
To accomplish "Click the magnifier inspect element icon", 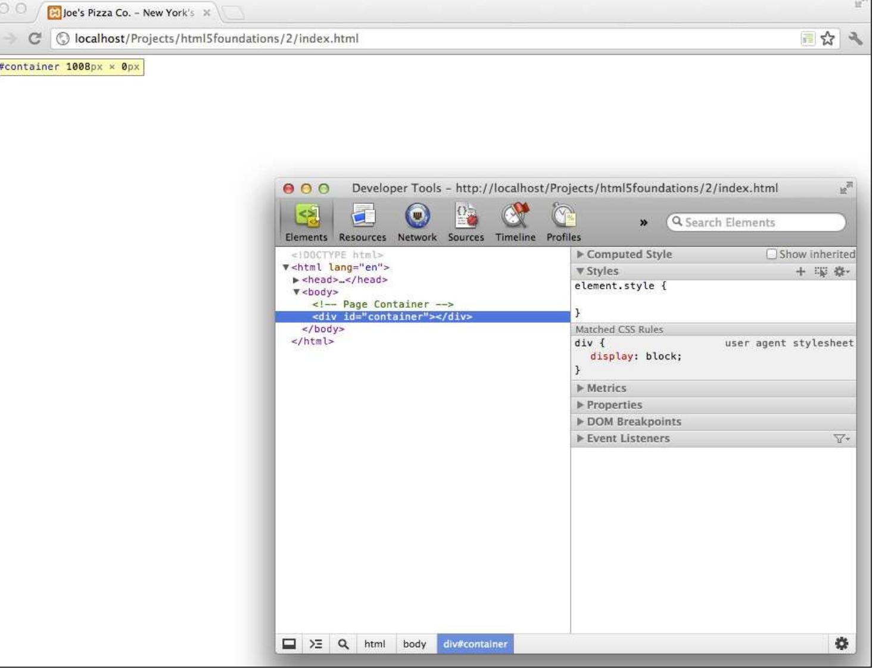I will pos(343,644).
